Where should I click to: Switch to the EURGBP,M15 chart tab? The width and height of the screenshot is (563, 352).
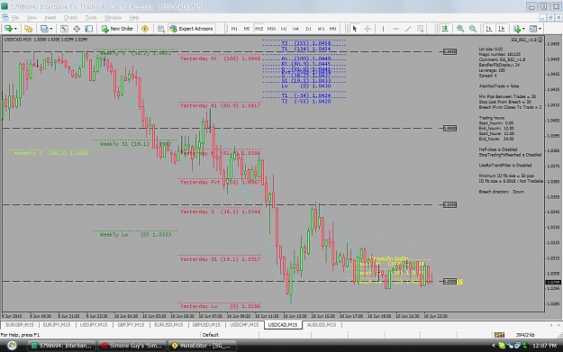point(20,325)
